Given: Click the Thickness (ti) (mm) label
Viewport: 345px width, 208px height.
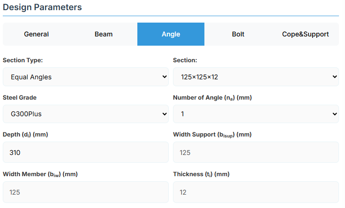Looking at the screenshot, I should pos(201,174).
